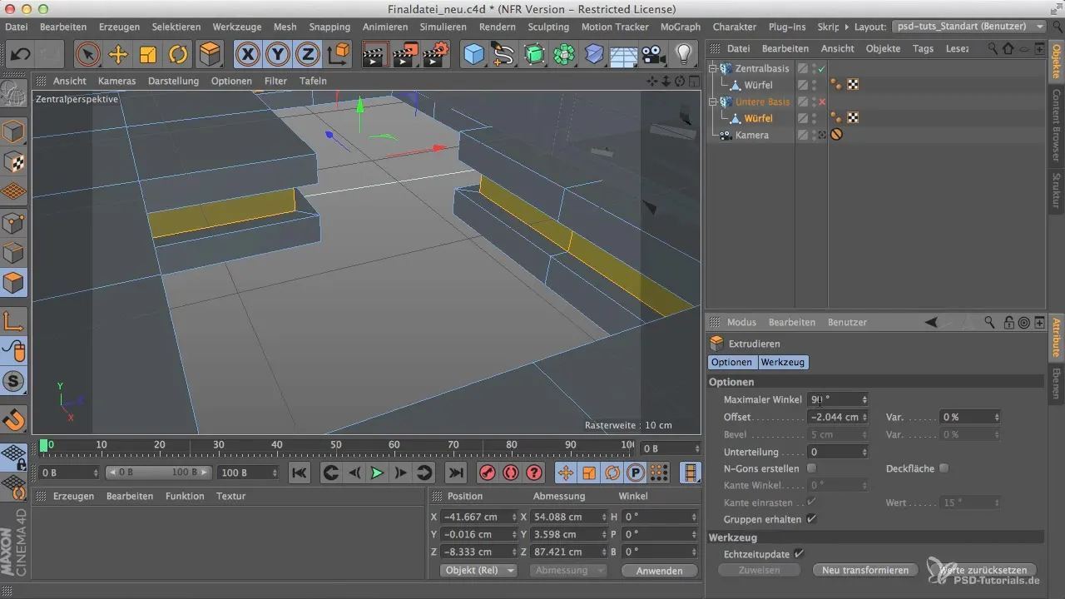Click the Neu transformieren button
Image resolution: width=1065 pixels, height=599 pixels.
click(x=865, y=570)
